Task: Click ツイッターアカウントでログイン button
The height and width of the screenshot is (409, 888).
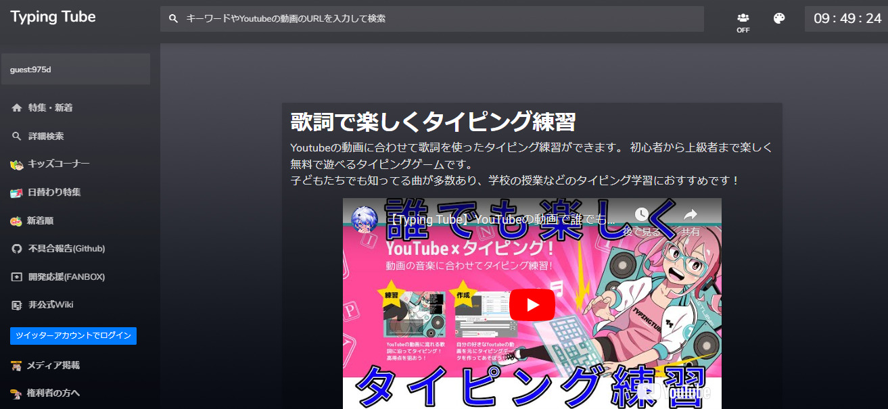Action: point(73,336)
